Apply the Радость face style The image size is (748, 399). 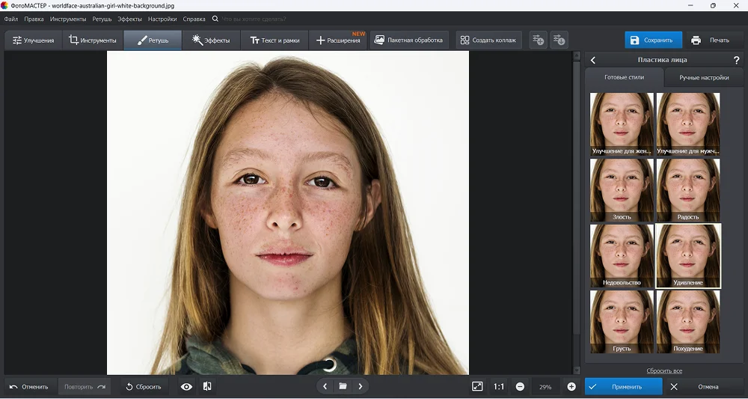pyautogui.click(x=688, y=190)
